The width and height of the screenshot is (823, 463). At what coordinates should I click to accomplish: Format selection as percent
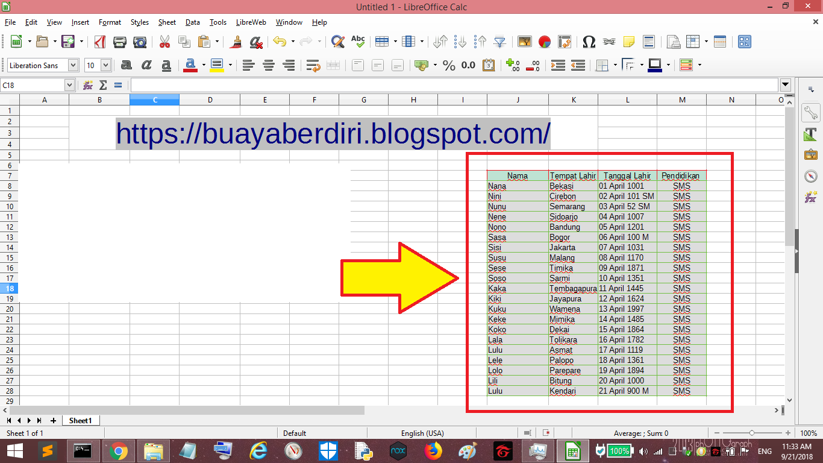pos(449,65)
